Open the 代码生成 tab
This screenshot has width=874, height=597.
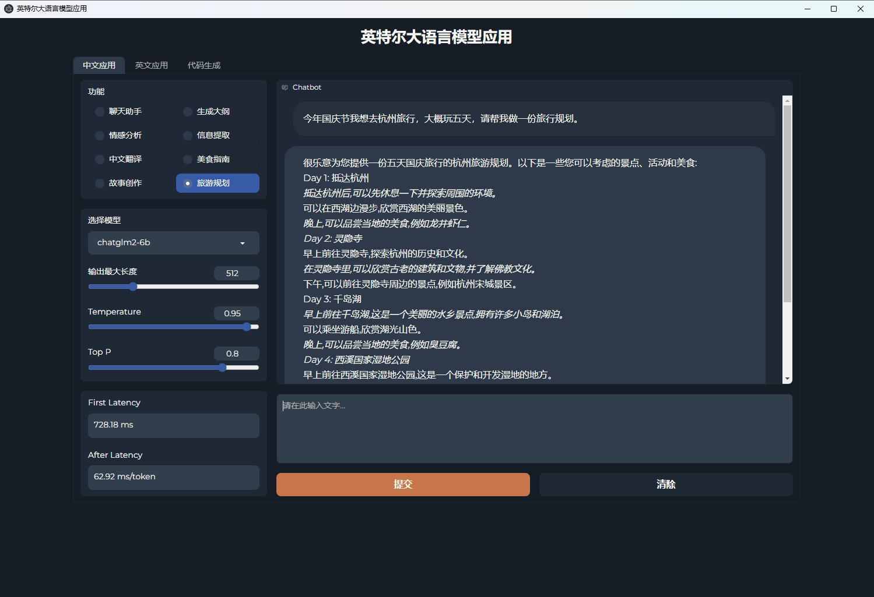click(204, 65)
